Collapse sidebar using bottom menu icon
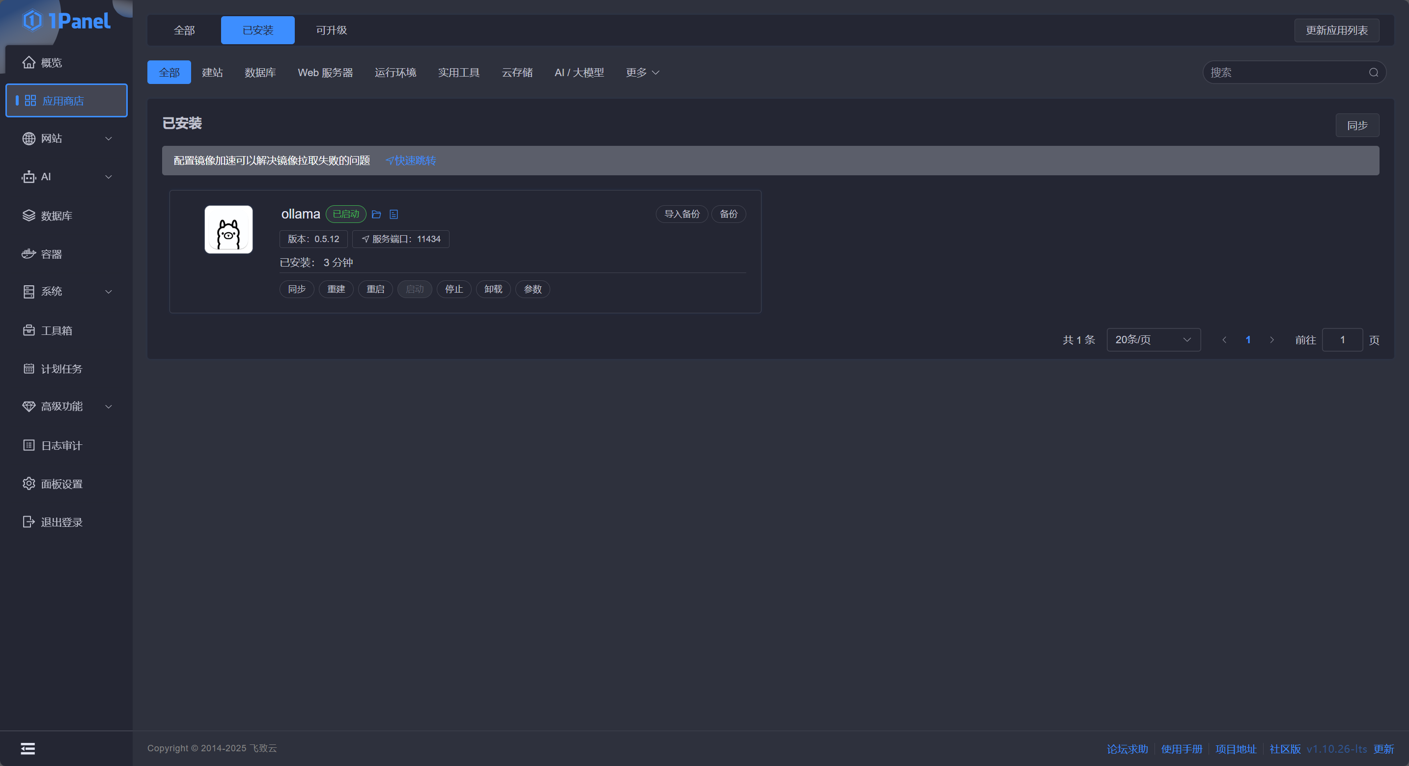This screenshot has height=766, width=1409. coord(28,748)
